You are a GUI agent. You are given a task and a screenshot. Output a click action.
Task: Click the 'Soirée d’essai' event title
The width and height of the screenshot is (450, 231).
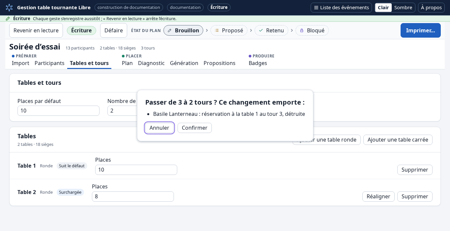click(x=35, y=47)
